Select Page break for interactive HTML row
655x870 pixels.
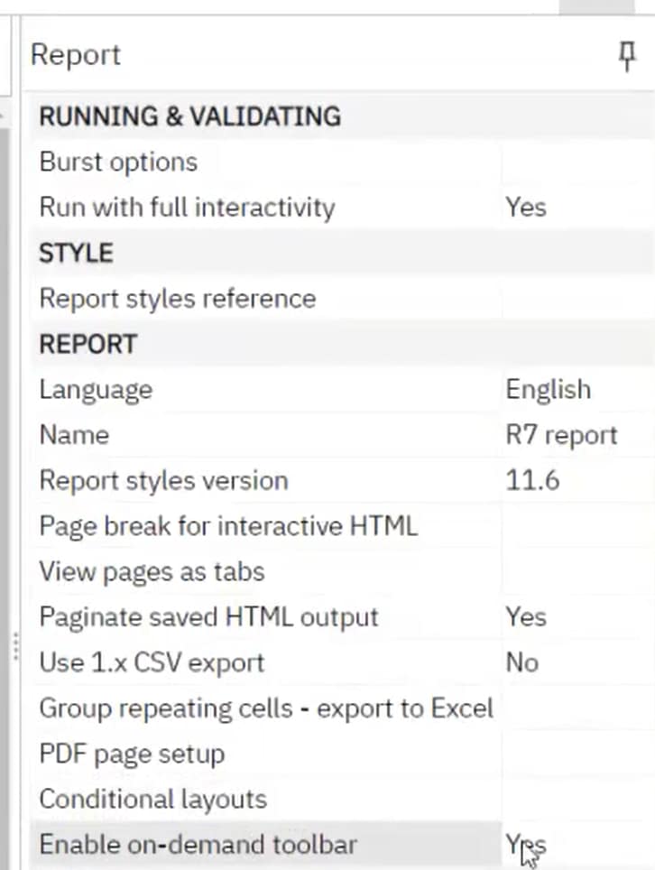pyautogui.click(x=228, y=526)
